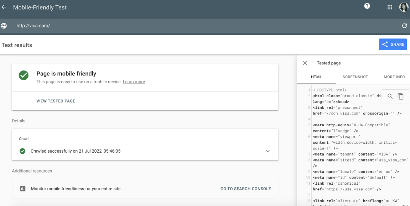Click the chart icon beside Monitor mobile friendliness
The image size is (410, 206).
23,189
